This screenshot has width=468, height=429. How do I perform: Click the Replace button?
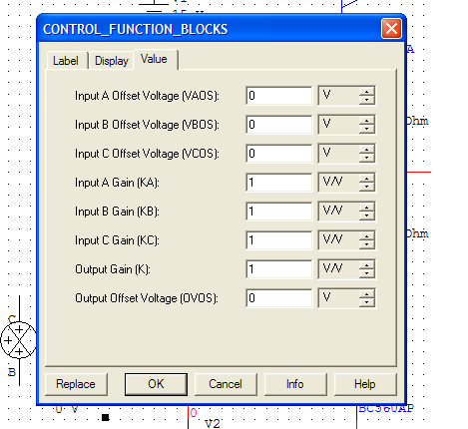point(76,384)
